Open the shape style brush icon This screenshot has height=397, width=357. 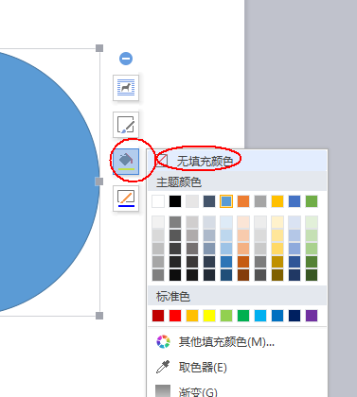[126, 125]
